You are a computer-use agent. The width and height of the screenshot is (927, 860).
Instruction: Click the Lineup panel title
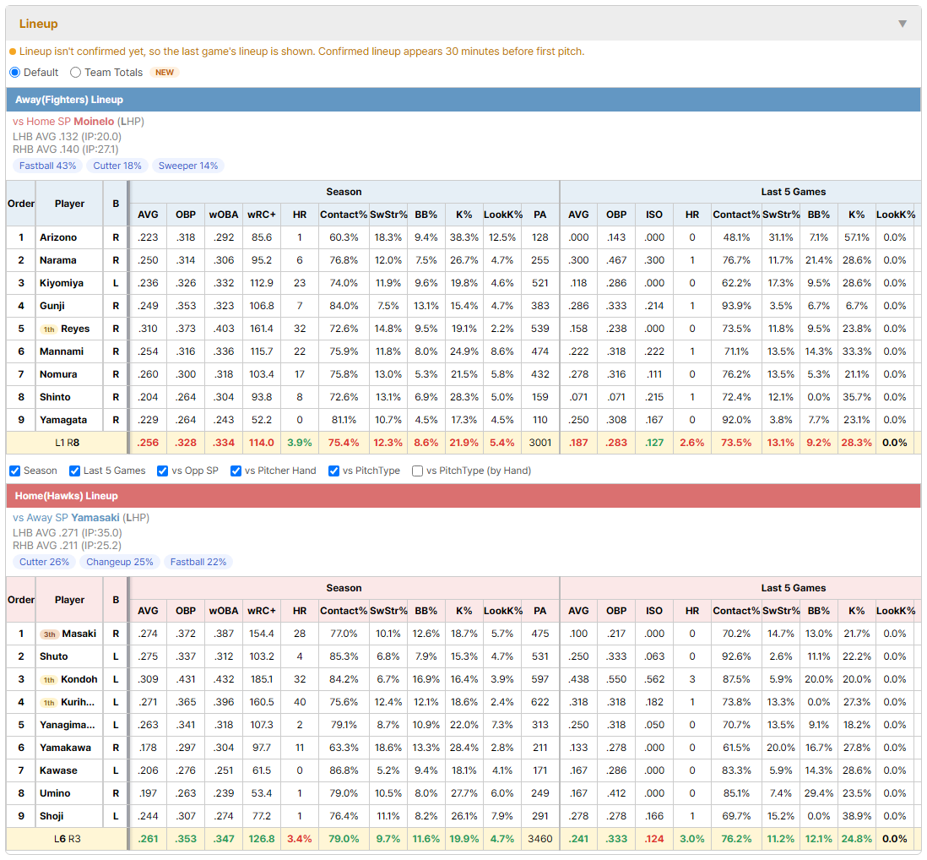point(39,24)
